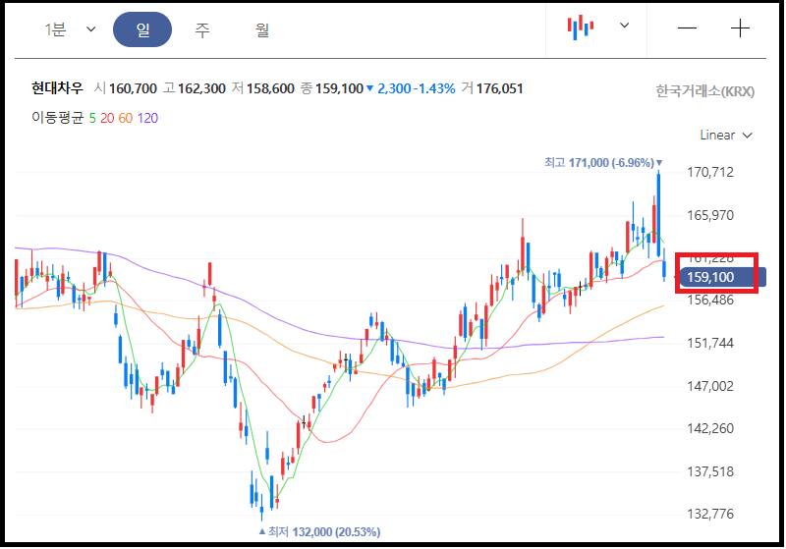Click the candlestick chart type icon
Screen dimensions: 786x549
(x=581, y=27)
